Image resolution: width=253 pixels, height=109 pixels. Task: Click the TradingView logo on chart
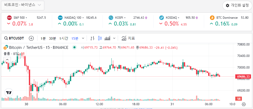[9, 93]
